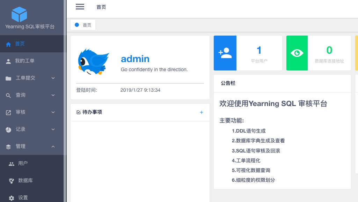The image size is (358, 202).
Task: Click the 数据库连接地址 count 0
Action: click(329, 50)
